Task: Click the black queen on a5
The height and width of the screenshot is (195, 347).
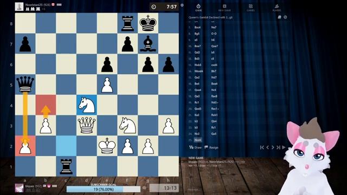Action: (x=25, y=84)
